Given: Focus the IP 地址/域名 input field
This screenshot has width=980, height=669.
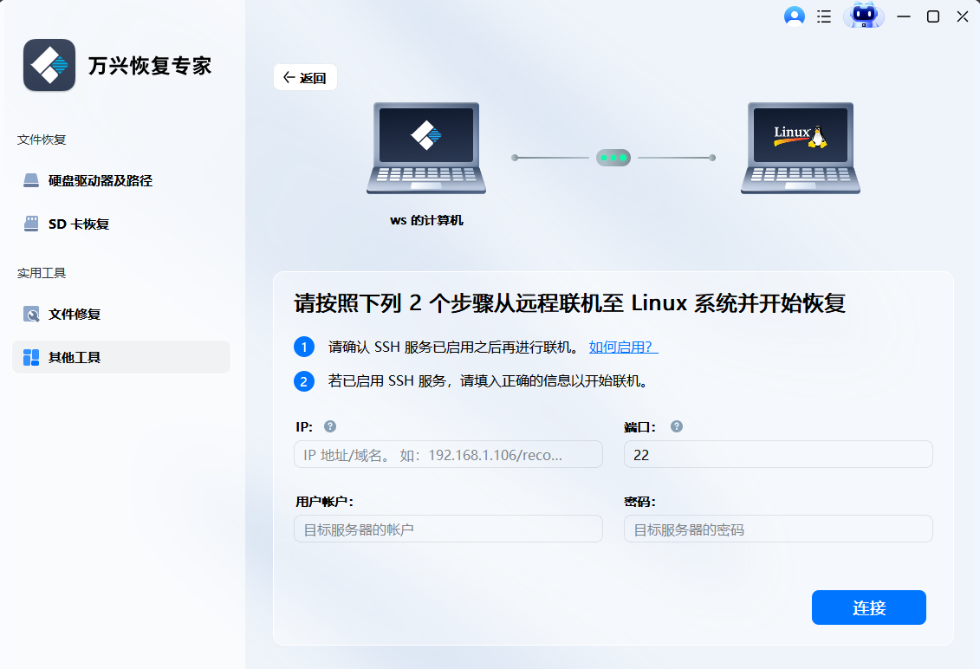Looking at the screenshot, I should [448, 455].
